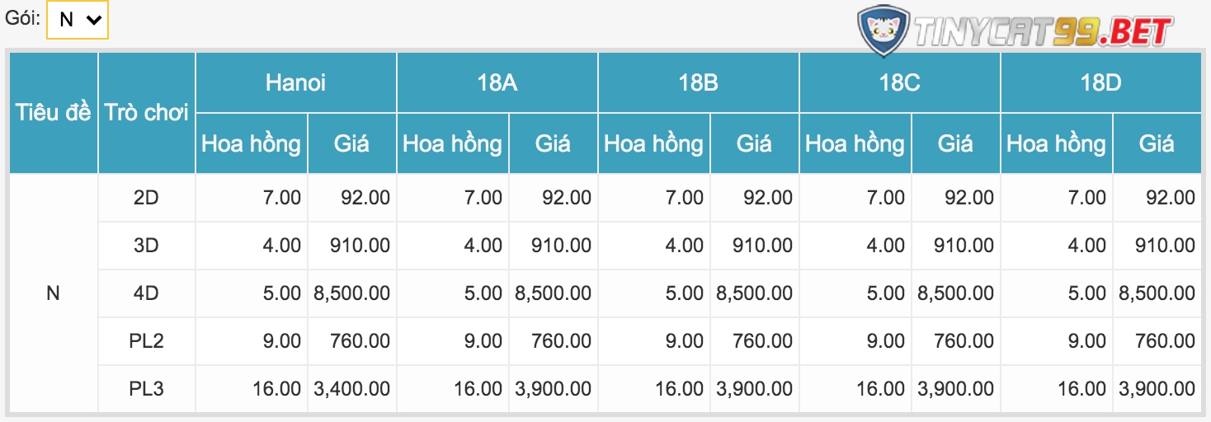Viewport: 1211px width, 422px height.
Task: Open the Gói package dropdown
Action: click(x=78, y=19)
